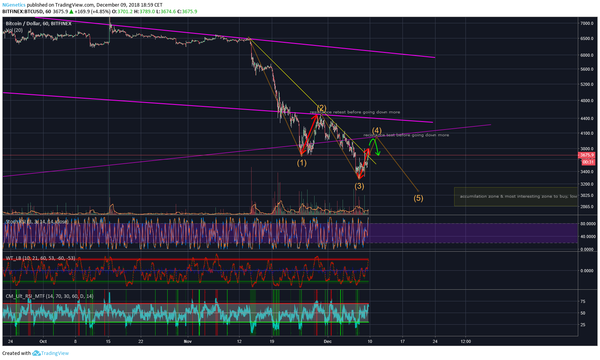
Task: Click the 80.0000 Stoch RSI scale label
Action: (x=588, y=224)
